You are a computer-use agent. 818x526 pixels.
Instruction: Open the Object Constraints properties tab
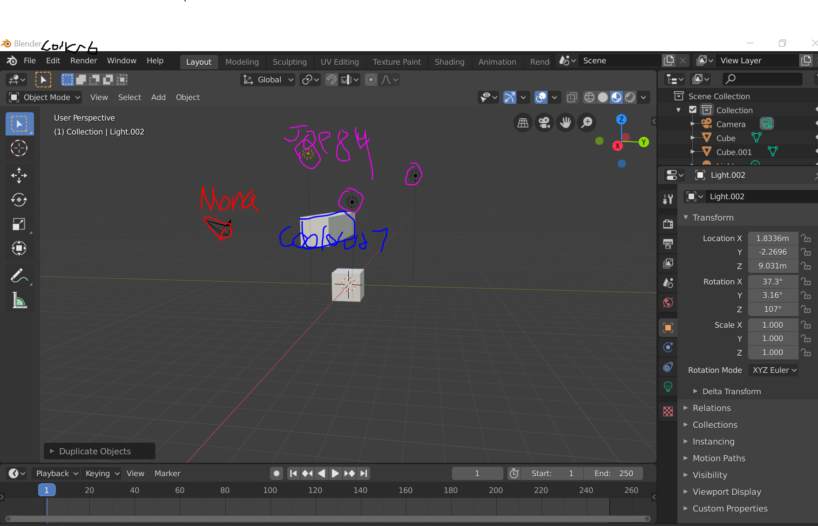click(668, 367)
